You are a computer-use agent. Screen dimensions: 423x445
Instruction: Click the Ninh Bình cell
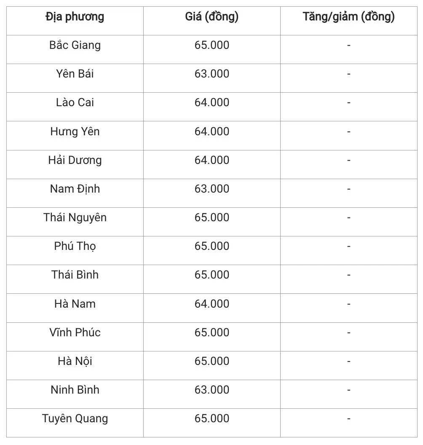click(75, 390)
